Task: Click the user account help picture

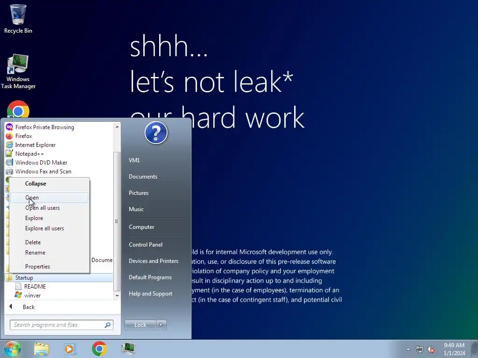Action: [156, 133]
